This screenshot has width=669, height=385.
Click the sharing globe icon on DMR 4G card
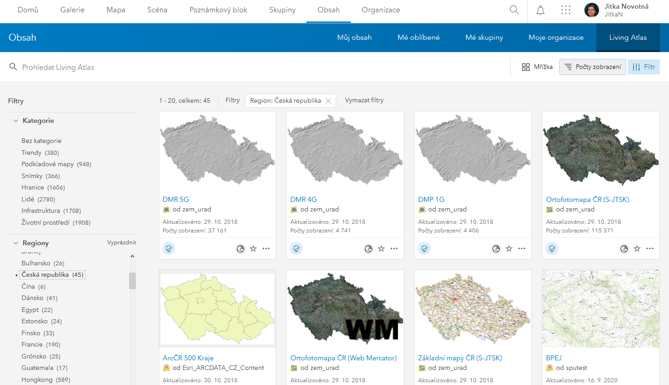[369, 248]
